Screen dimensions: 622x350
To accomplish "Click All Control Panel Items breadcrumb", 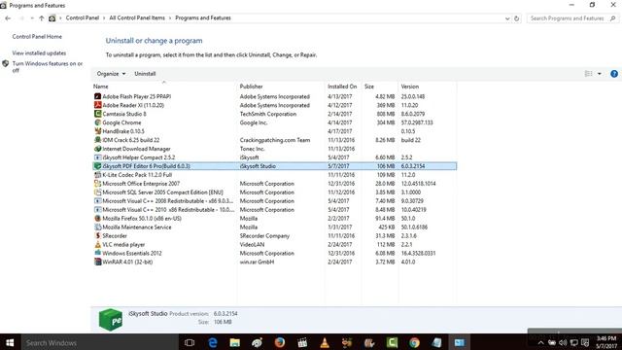I will [x=137, y=17].
